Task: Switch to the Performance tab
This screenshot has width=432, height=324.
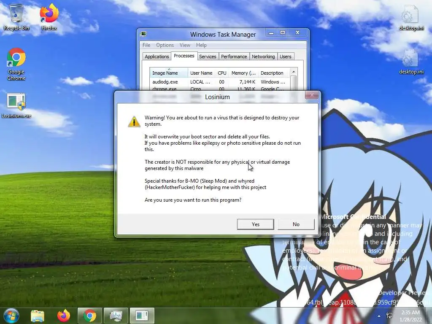Action: click(x=234, y=57)
